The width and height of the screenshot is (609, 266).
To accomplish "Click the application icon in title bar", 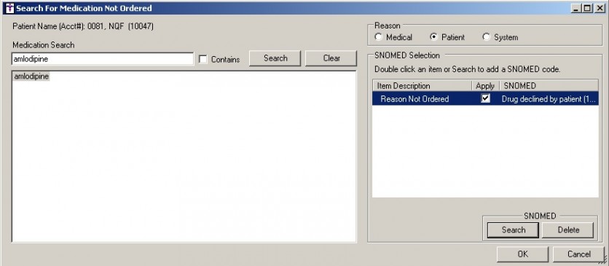I will pos(9,8).
